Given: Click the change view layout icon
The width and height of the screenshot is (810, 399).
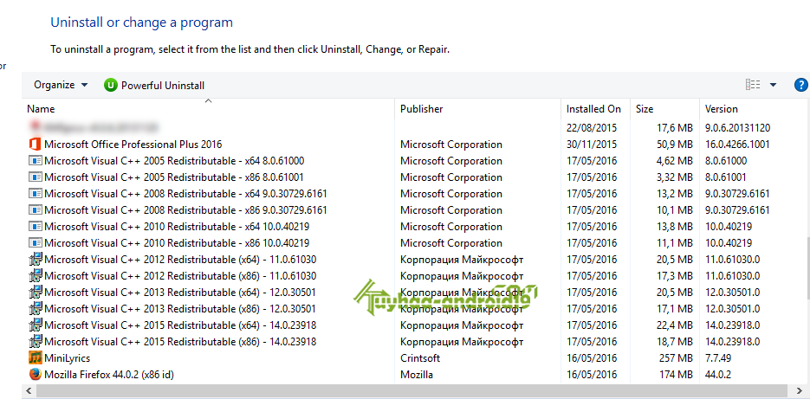Looking at the screenshot, I should click(753, 85).
